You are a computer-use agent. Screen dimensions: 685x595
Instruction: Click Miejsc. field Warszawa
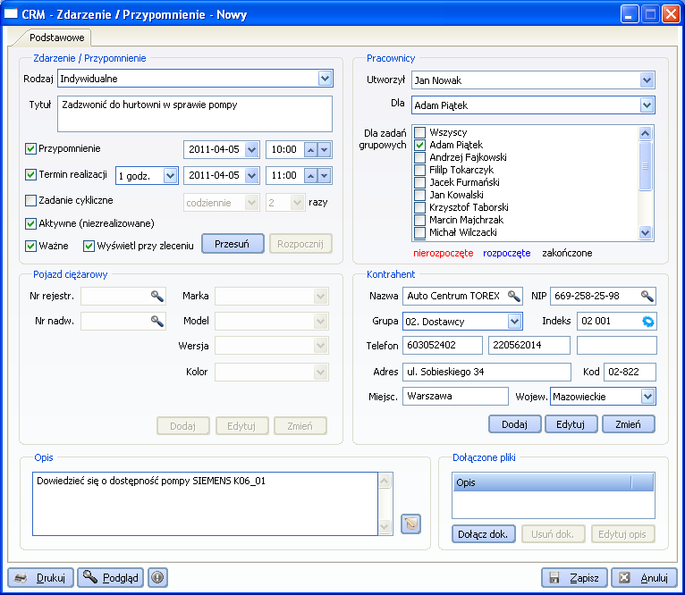(456, 397)
